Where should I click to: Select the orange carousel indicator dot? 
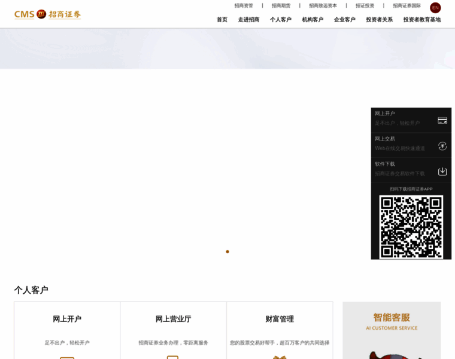(x=227, y=251)
